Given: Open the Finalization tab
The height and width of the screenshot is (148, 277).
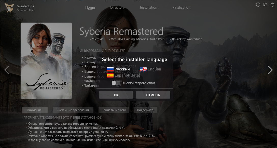Looking at the screenshot, I should (x=182, y=7).
